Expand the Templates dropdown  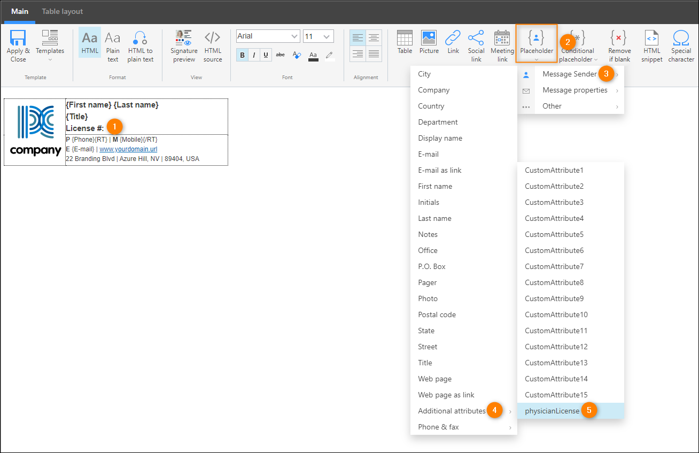50,46
